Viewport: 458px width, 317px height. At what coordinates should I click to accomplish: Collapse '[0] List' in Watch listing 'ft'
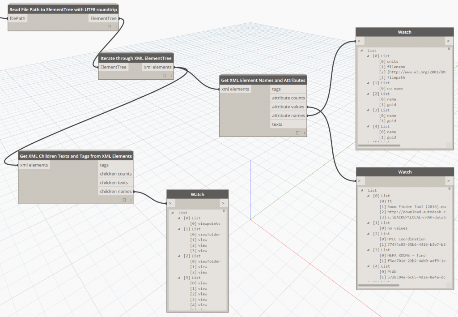pos(369,196)
